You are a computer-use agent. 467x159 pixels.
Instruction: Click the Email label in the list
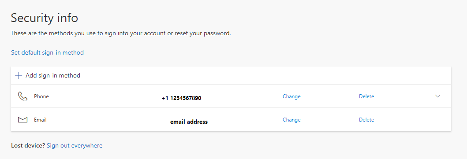coord(40,120)
